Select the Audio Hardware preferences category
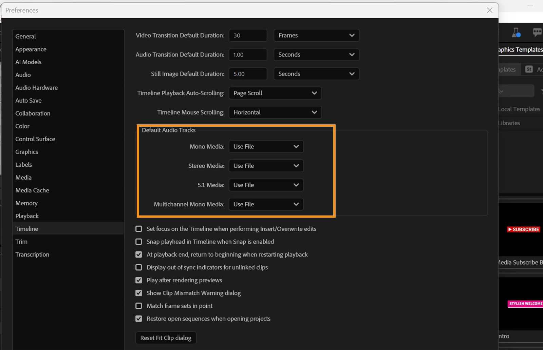Viewport: 543px width, 350px height. (36, 87)
